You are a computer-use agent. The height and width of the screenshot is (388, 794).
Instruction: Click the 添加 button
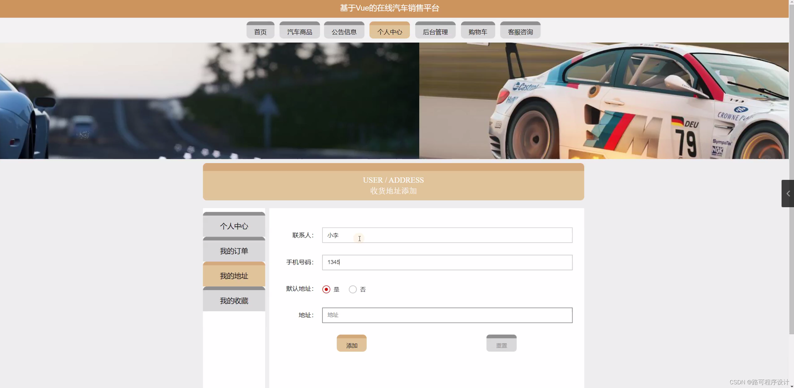tap(351, 344)
